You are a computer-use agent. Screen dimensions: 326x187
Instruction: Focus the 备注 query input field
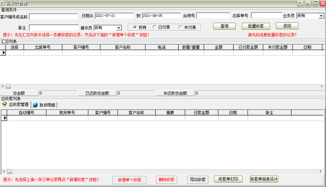(54, 28)
